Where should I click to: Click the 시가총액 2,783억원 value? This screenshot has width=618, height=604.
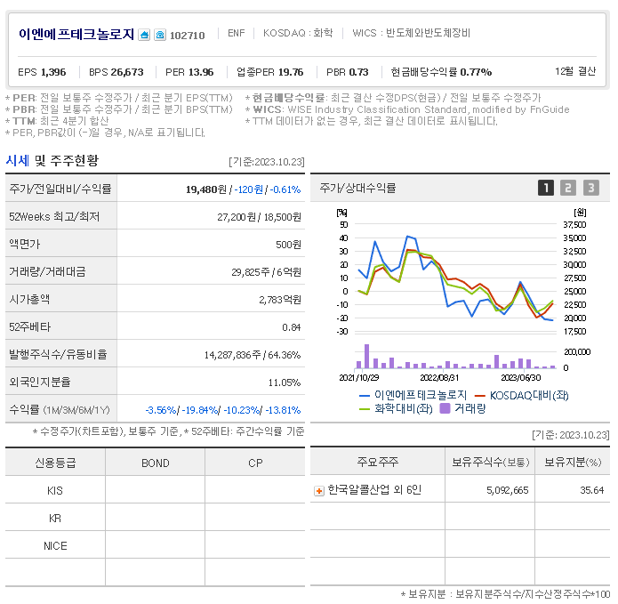point(280,300)
